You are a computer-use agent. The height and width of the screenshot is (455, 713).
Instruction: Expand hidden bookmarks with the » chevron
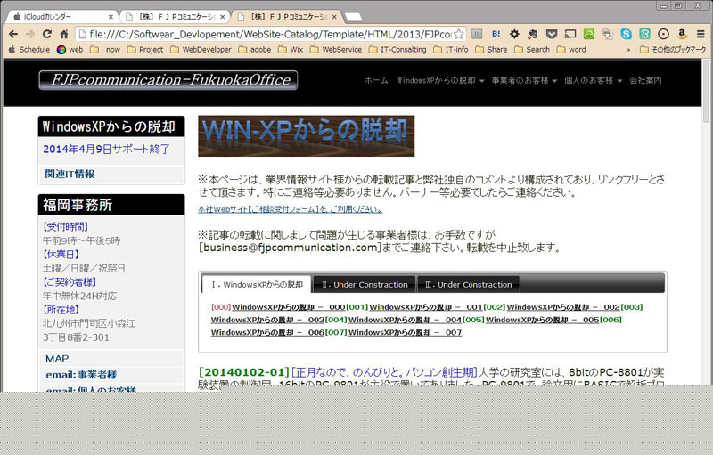628,50
